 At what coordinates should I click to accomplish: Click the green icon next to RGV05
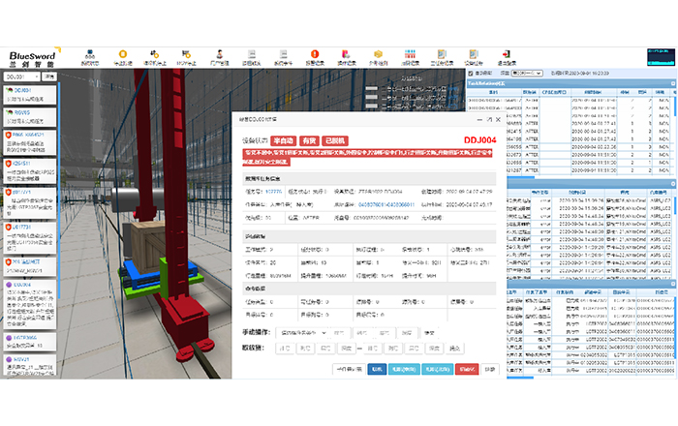coord(9,113)
